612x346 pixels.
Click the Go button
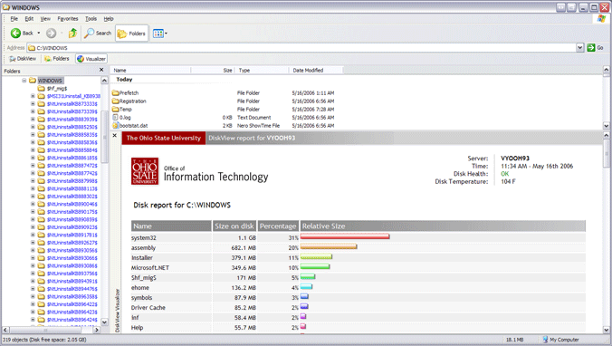click(595, 48)
